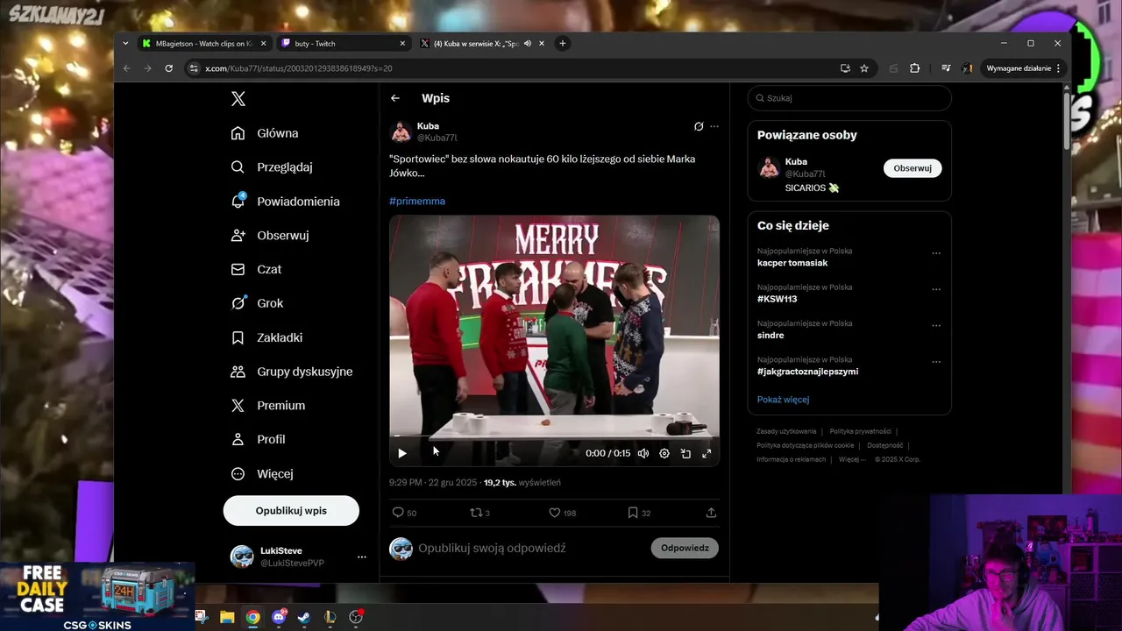The height and width of the screenshot is (631, 1122).
Task: Open video settings gear
Action: (x=664, y=453)
